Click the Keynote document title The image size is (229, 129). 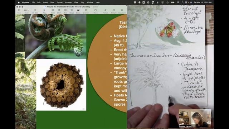point(68,7)
